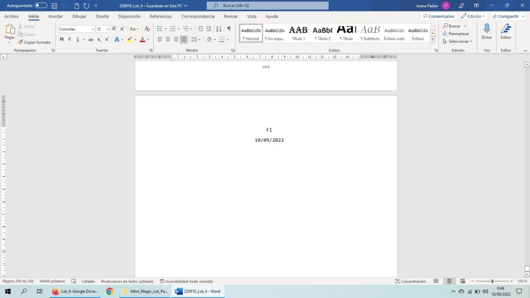Screen dimensions: 530x298
Task: Switch to the Referencias tab
Action: [160, 16]
